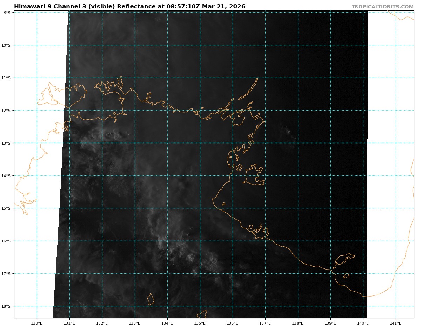Select the island outline north of 17°S near 139.5°E
421x326 pixels.
point(345,259)
